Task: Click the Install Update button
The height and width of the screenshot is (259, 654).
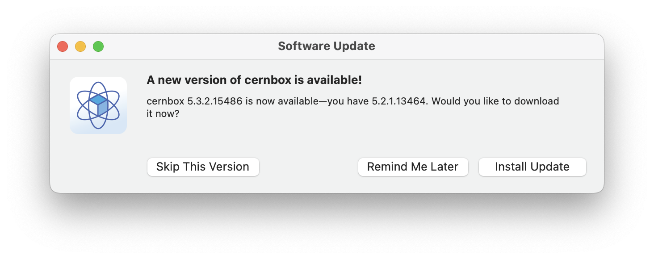Action: 532,167
